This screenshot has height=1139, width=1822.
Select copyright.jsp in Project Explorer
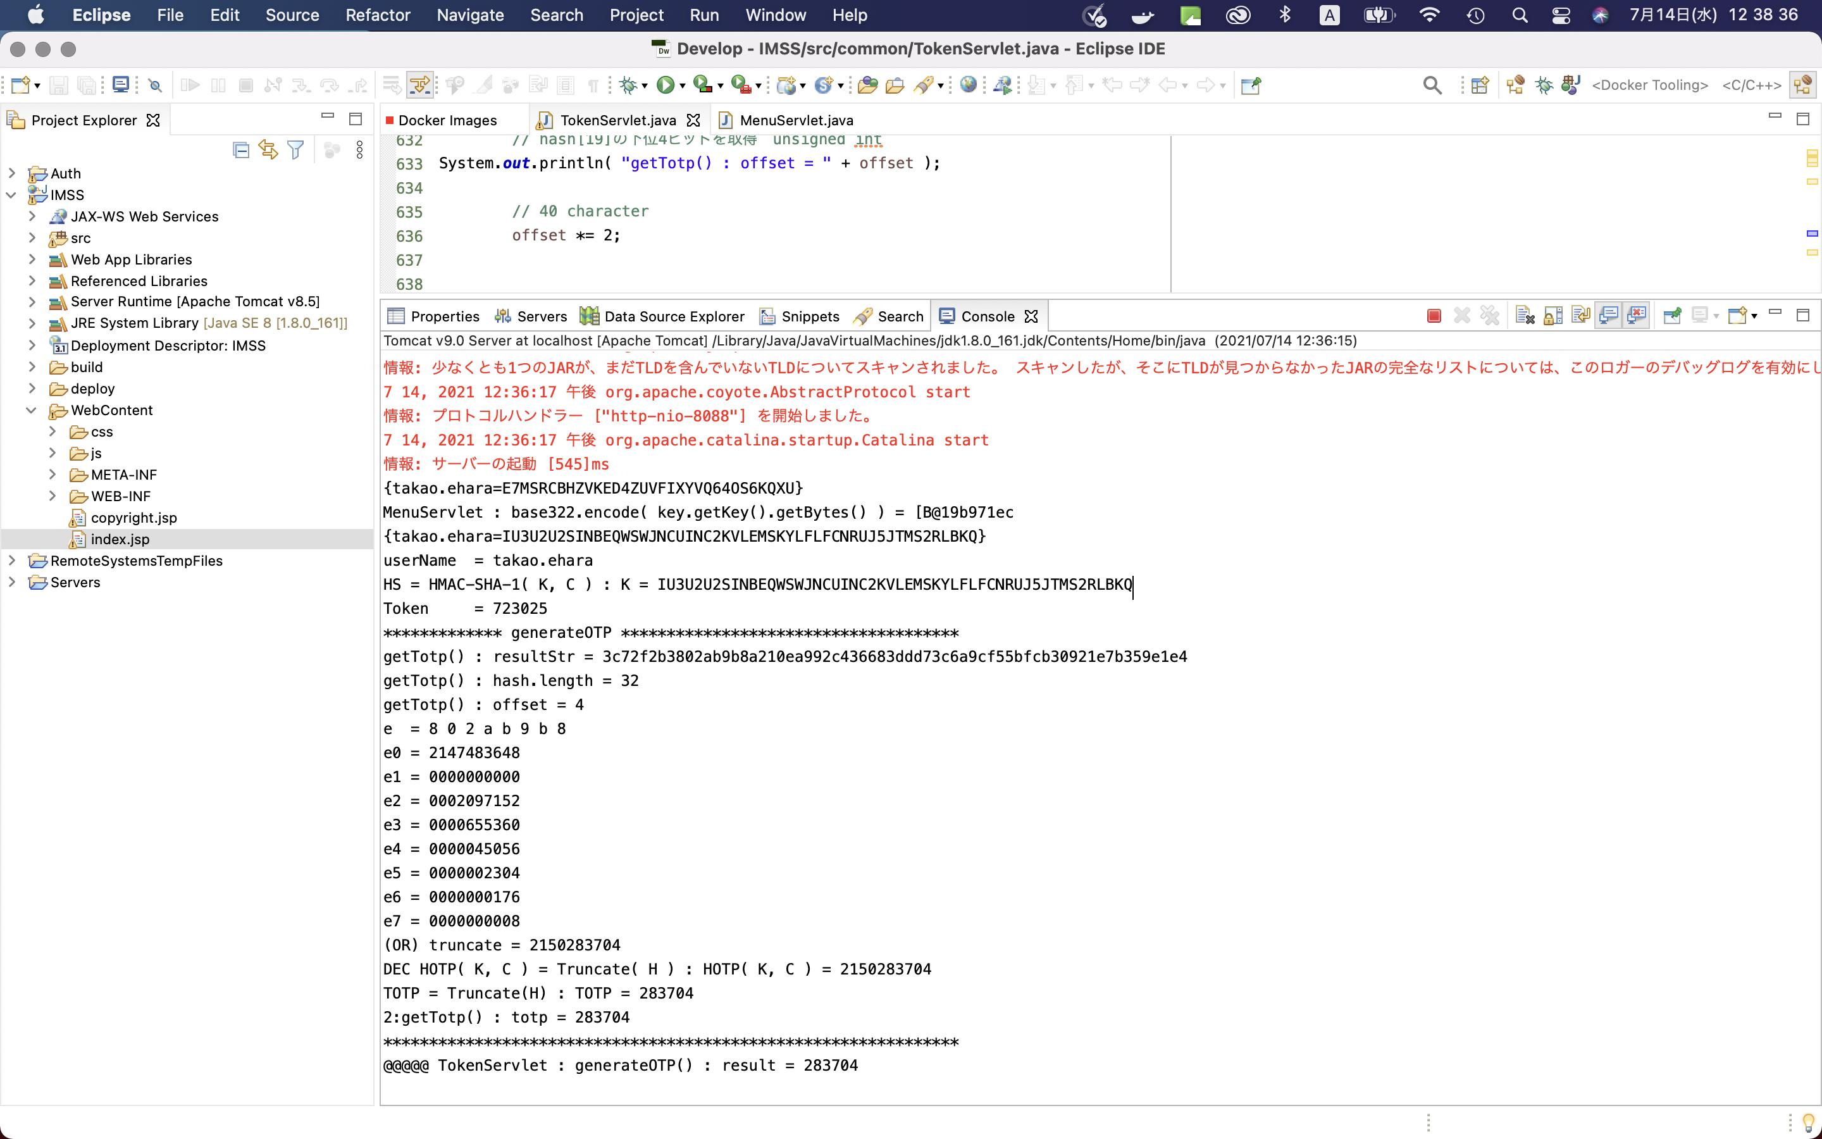133,518
